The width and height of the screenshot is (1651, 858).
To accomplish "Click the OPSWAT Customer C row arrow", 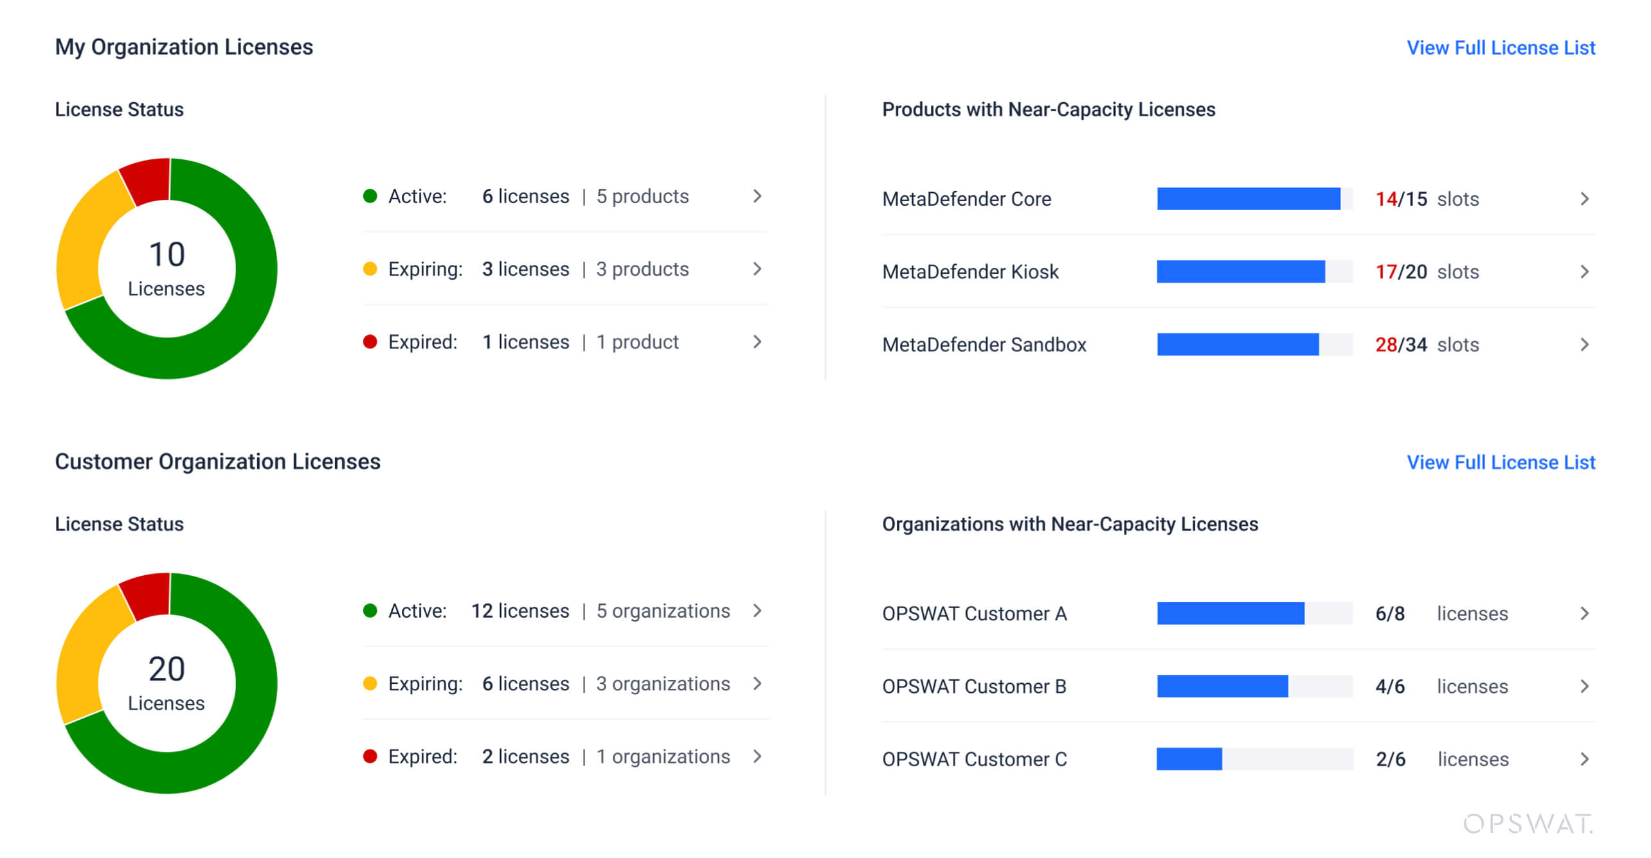I will click(1584, 759).
